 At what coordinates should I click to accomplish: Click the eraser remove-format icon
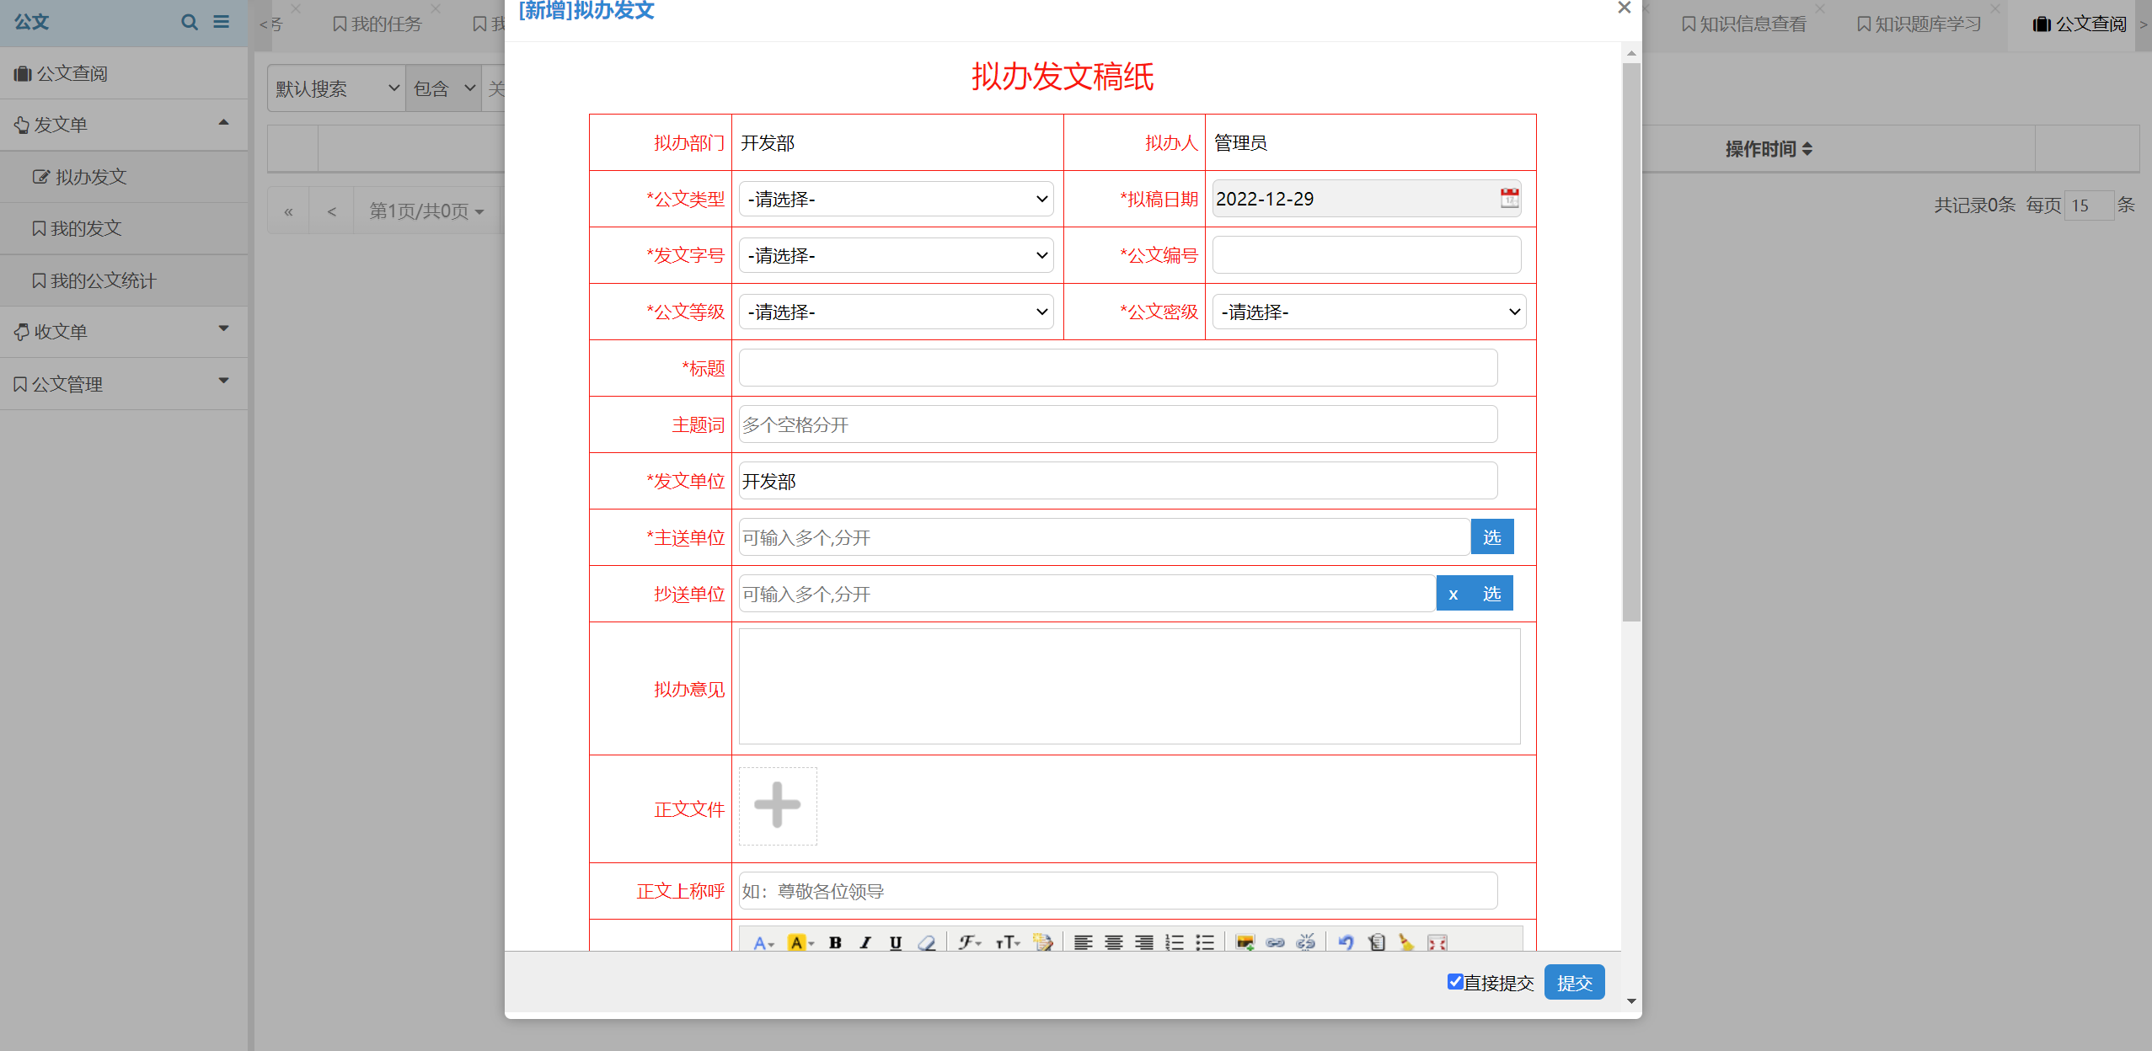927,942
